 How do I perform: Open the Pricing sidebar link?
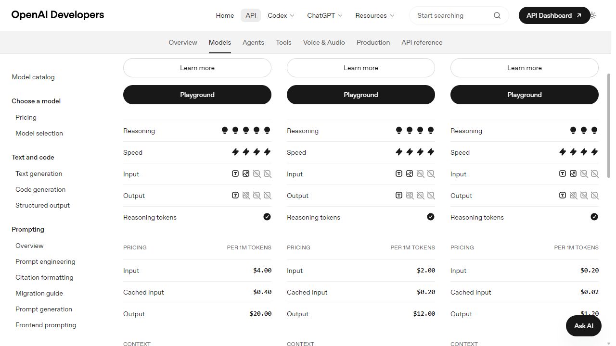26,117
